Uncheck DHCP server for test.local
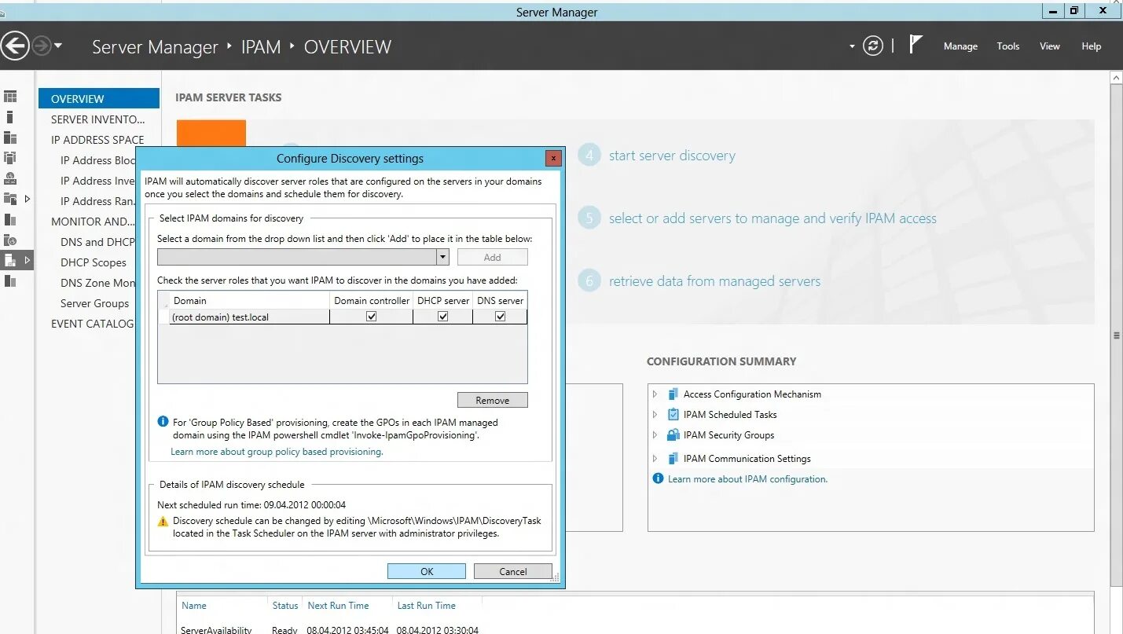The image size is (1123, 634). tap(442, 317)
